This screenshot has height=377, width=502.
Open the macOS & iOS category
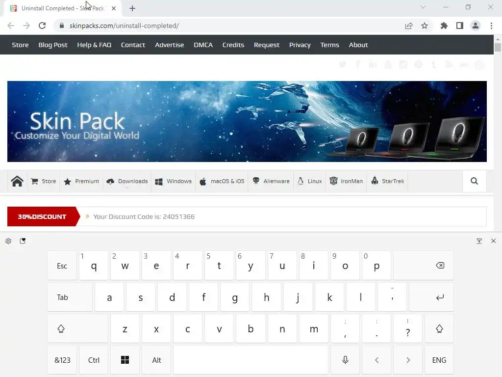[x=222, y=181]
